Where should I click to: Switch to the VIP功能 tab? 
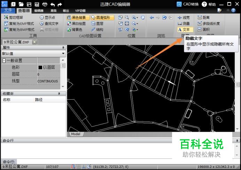(80, 10)
